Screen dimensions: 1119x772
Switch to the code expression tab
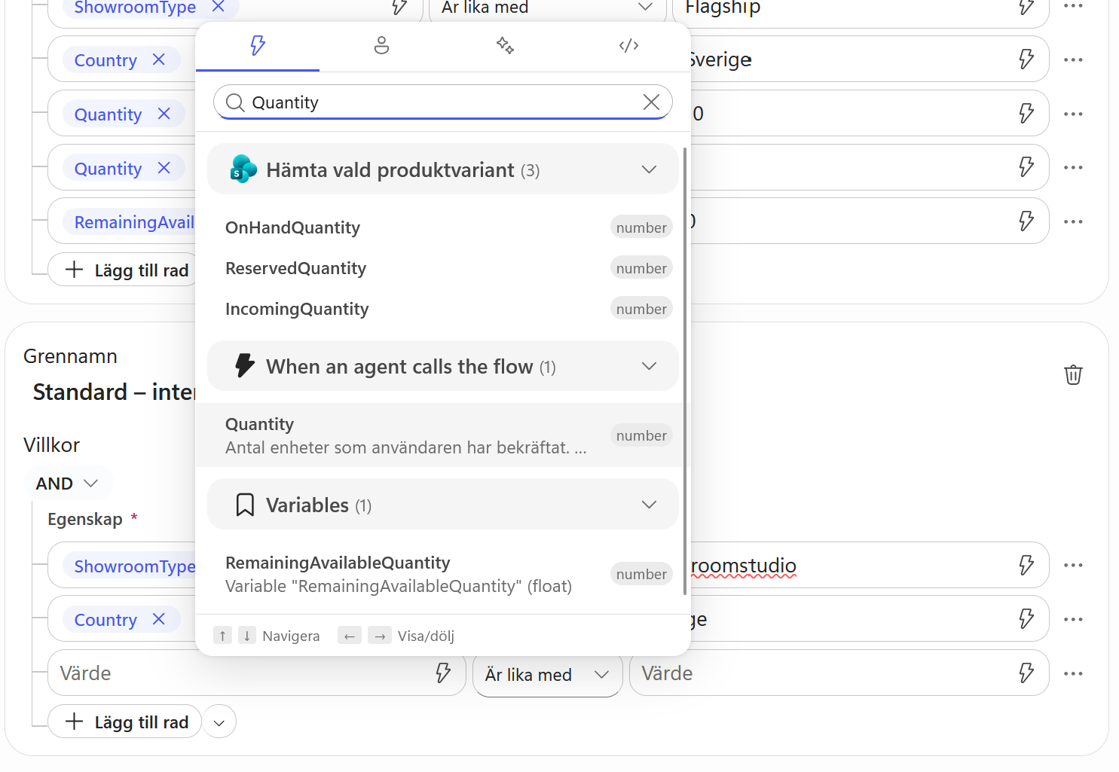click(x=628, y=46)
